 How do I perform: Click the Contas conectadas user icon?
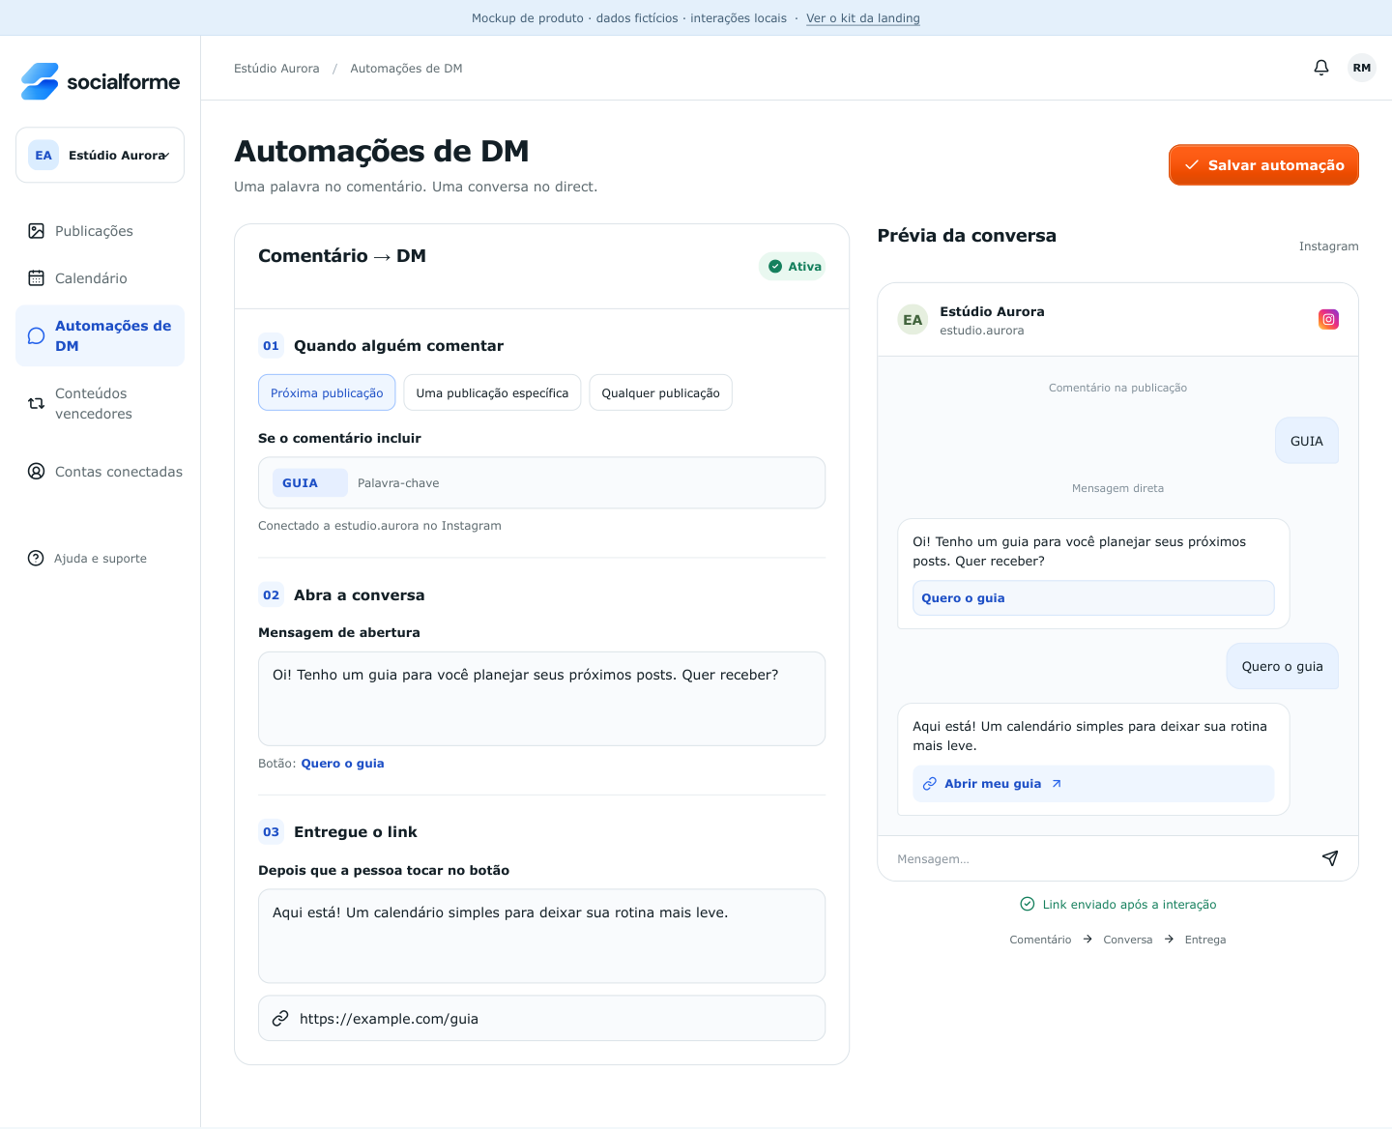pyautogui.click(x=37, y=472)
